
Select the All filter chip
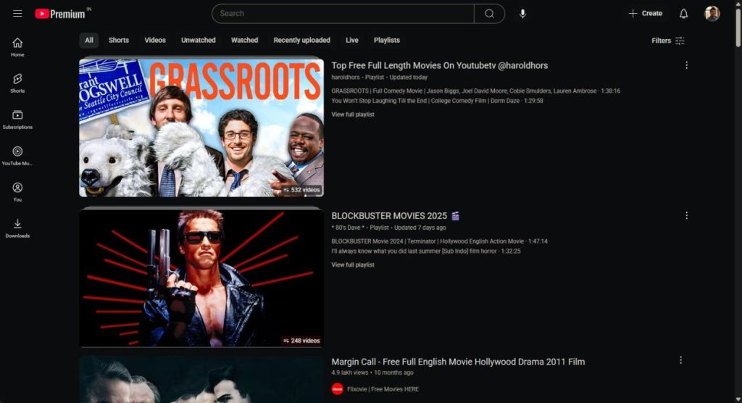coord(89,41)
